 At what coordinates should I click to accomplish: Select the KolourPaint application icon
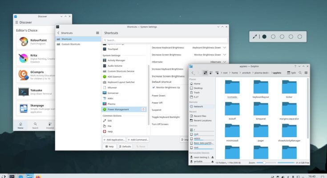pyautogui.click(x=24, y=42)
